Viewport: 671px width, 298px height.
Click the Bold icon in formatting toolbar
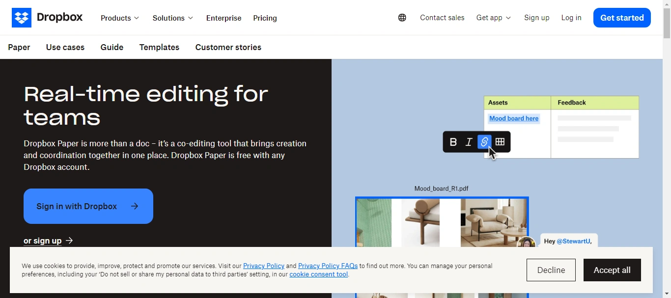pos(453,142)
